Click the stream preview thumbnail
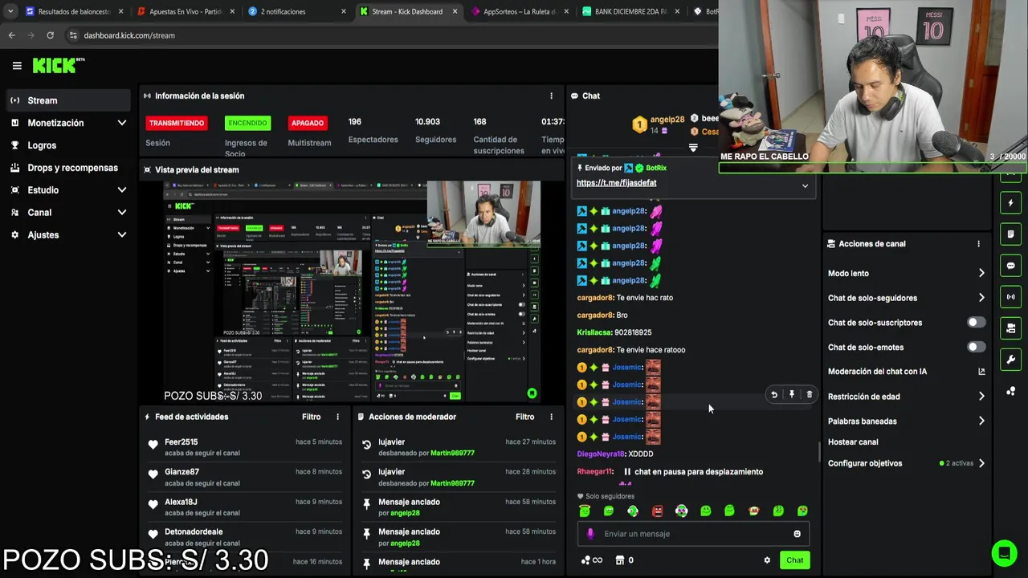This screenshot has height=578, width=1028. [x=352, y=291]
